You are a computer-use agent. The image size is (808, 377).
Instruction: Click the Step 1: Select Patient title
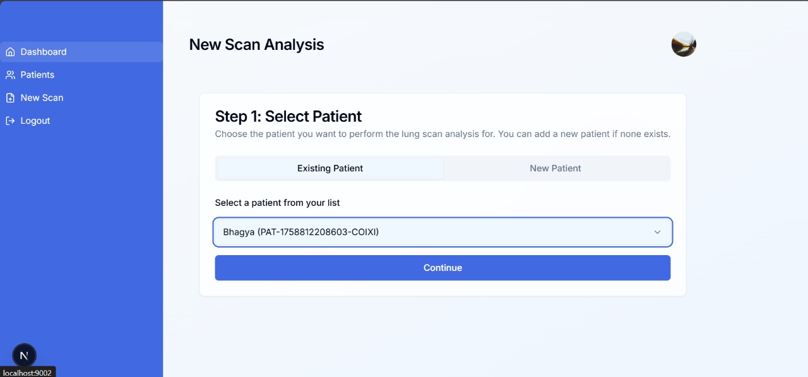point(288,116)
